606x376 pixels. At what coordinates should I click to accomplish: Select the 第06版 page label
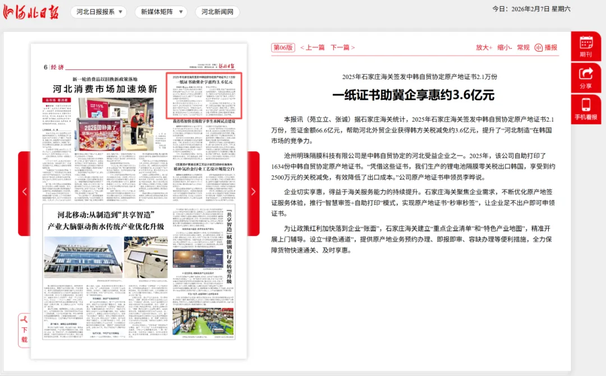[283, 48]
